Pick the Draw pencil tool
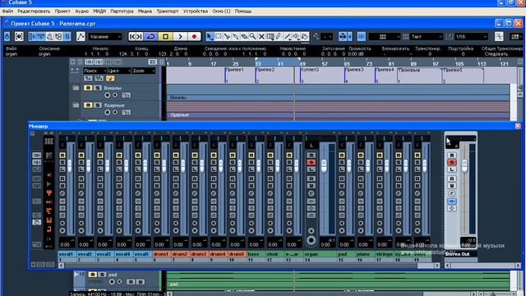Image resolution: width=526 pixels, height=296 pixels. pyautogui.click(x=279, y=36)
